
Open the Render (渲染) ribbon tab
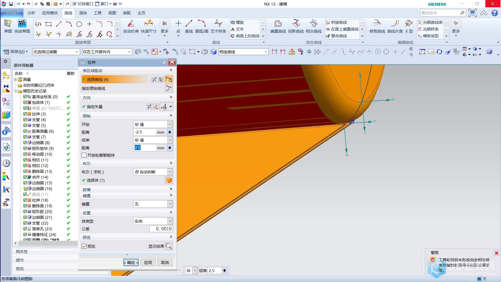pos(83,13)
